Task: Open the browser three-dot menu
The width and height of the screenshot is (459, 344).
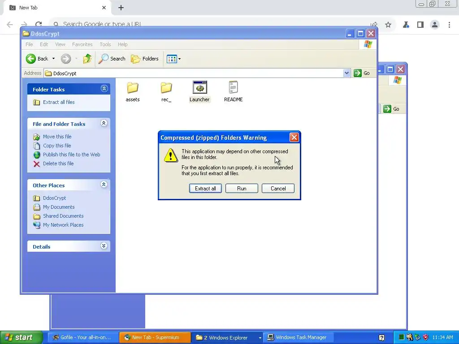Action: 449,25
